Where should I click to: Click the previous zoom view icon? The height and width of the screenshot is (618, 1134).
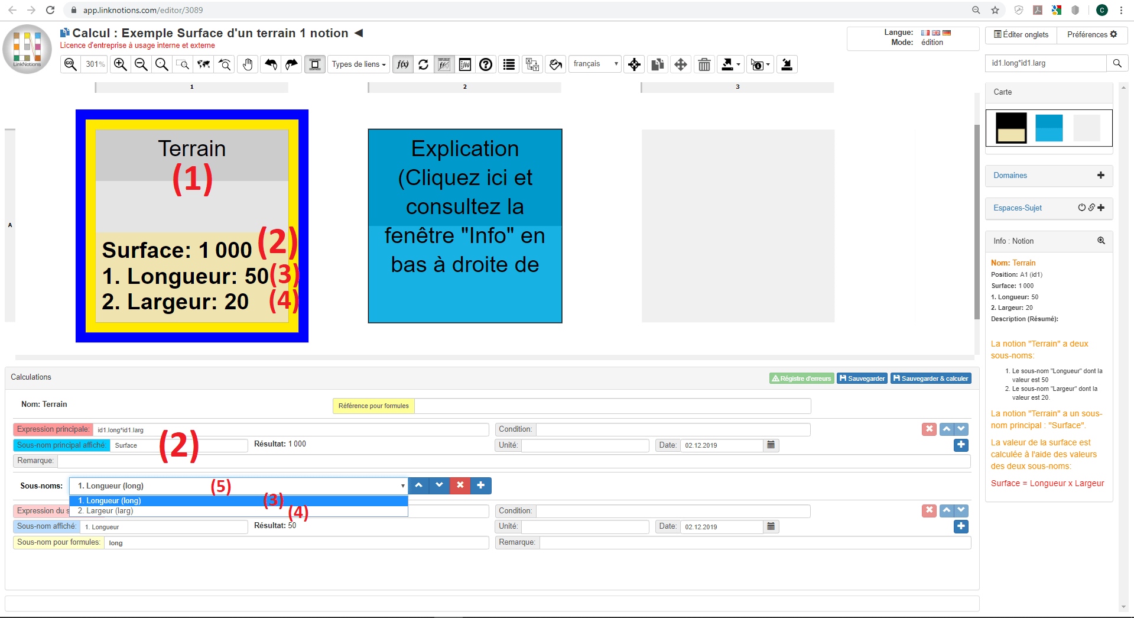click(x=225, y=64)
